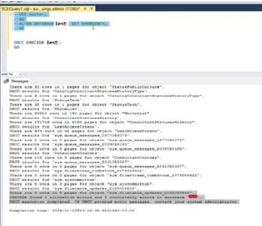The image size is (262, 226).
Task: Click the WhiteList rows message line
Action: (81, 114)
